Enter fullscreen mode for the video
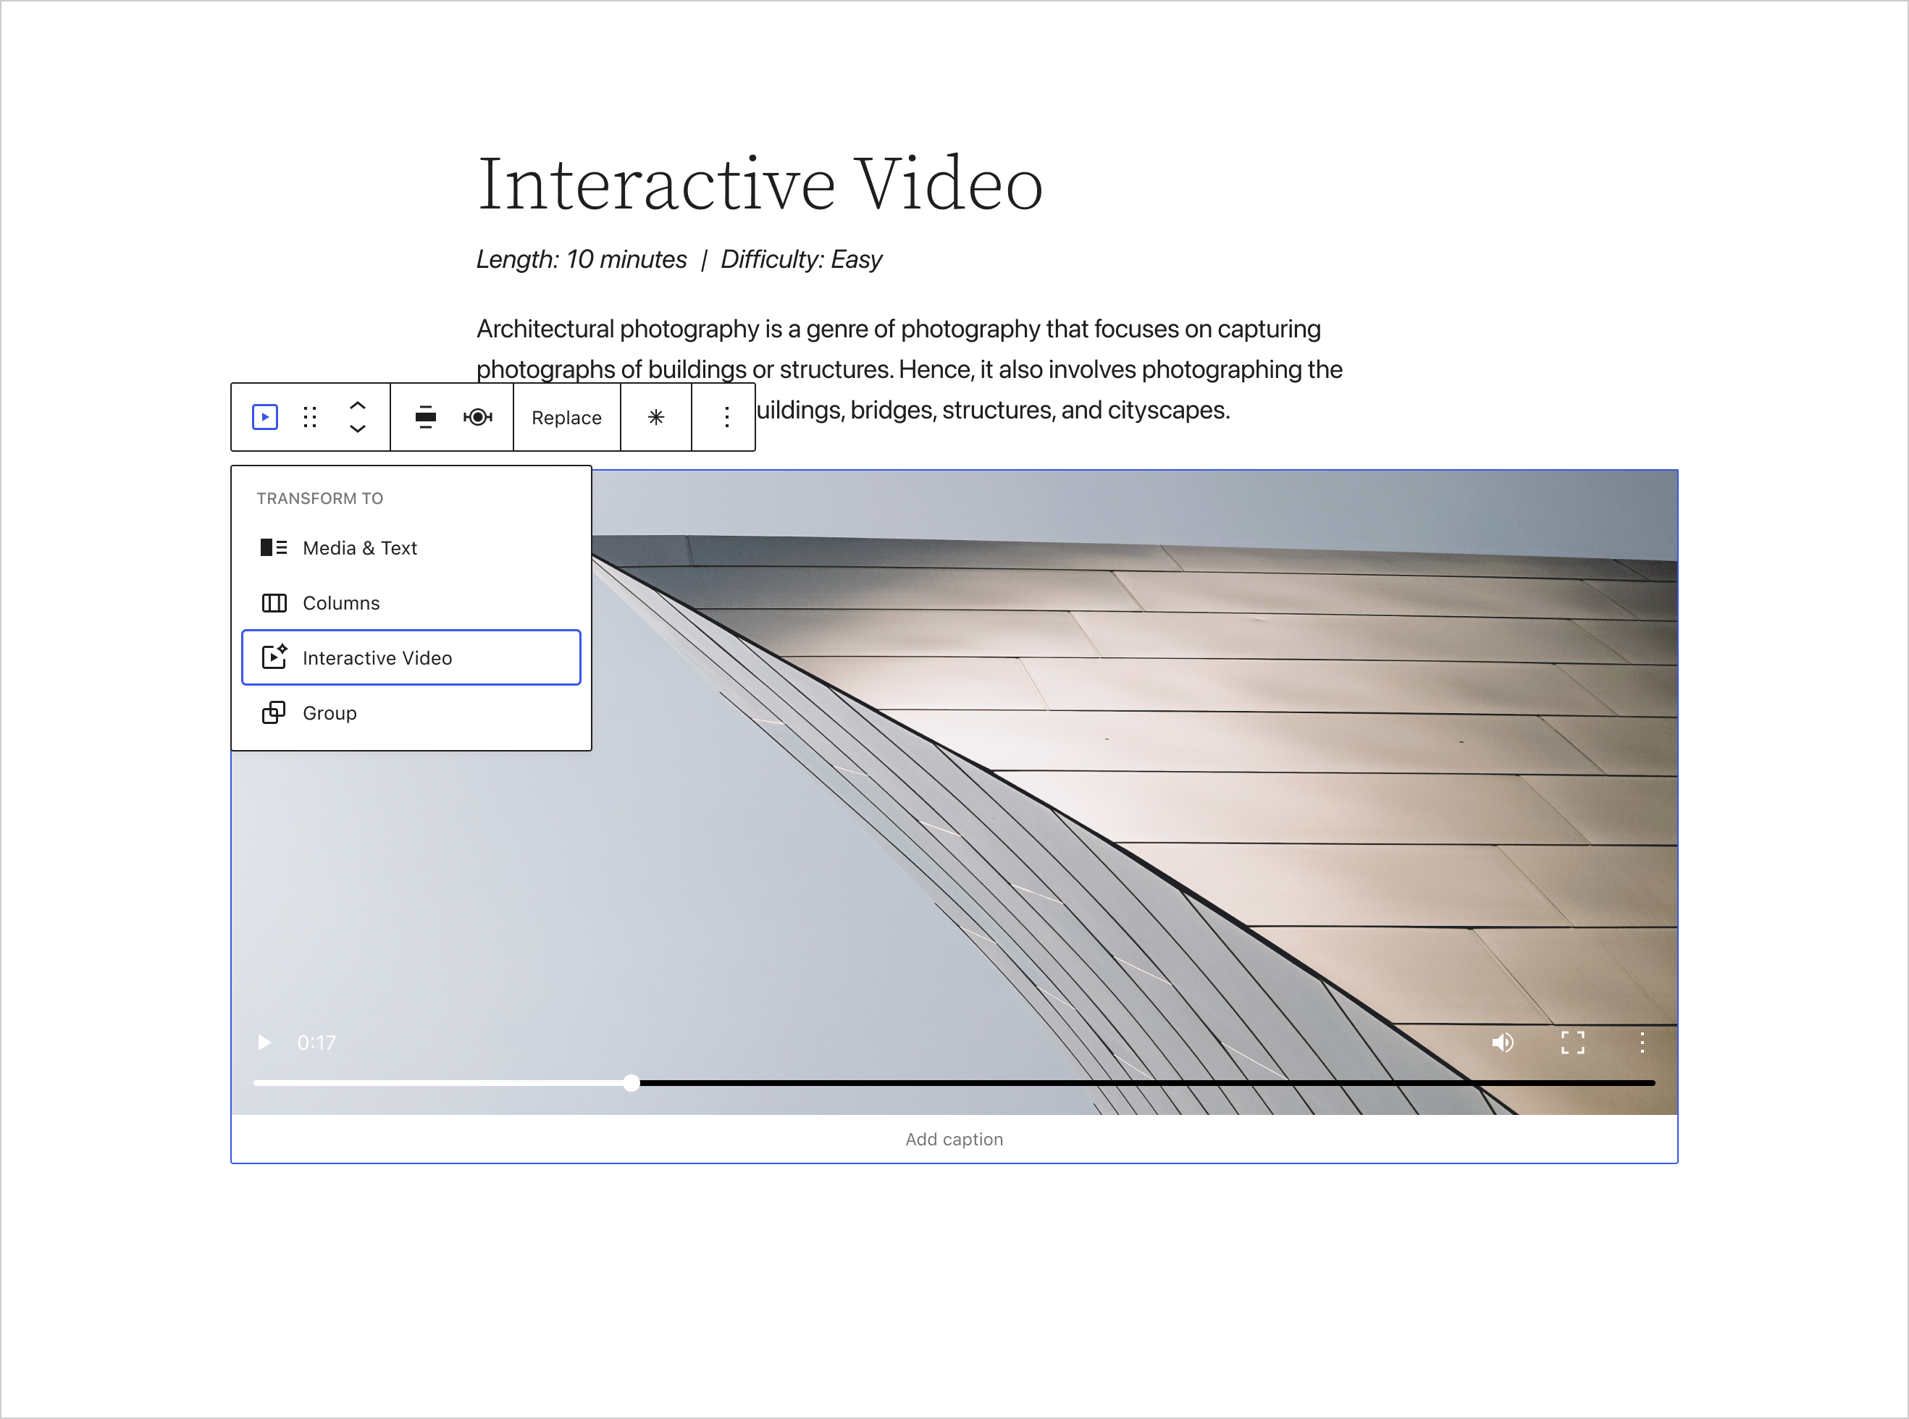Viewport: 1909px width, 1419px height. [x=1573, y=1042]
